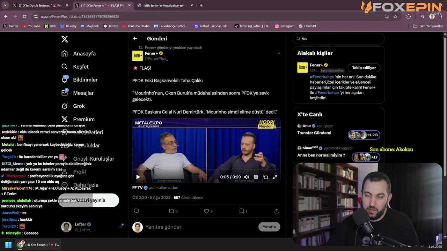447x251 pixels.
Task: Open video settings gear
Action: (256, 177)
